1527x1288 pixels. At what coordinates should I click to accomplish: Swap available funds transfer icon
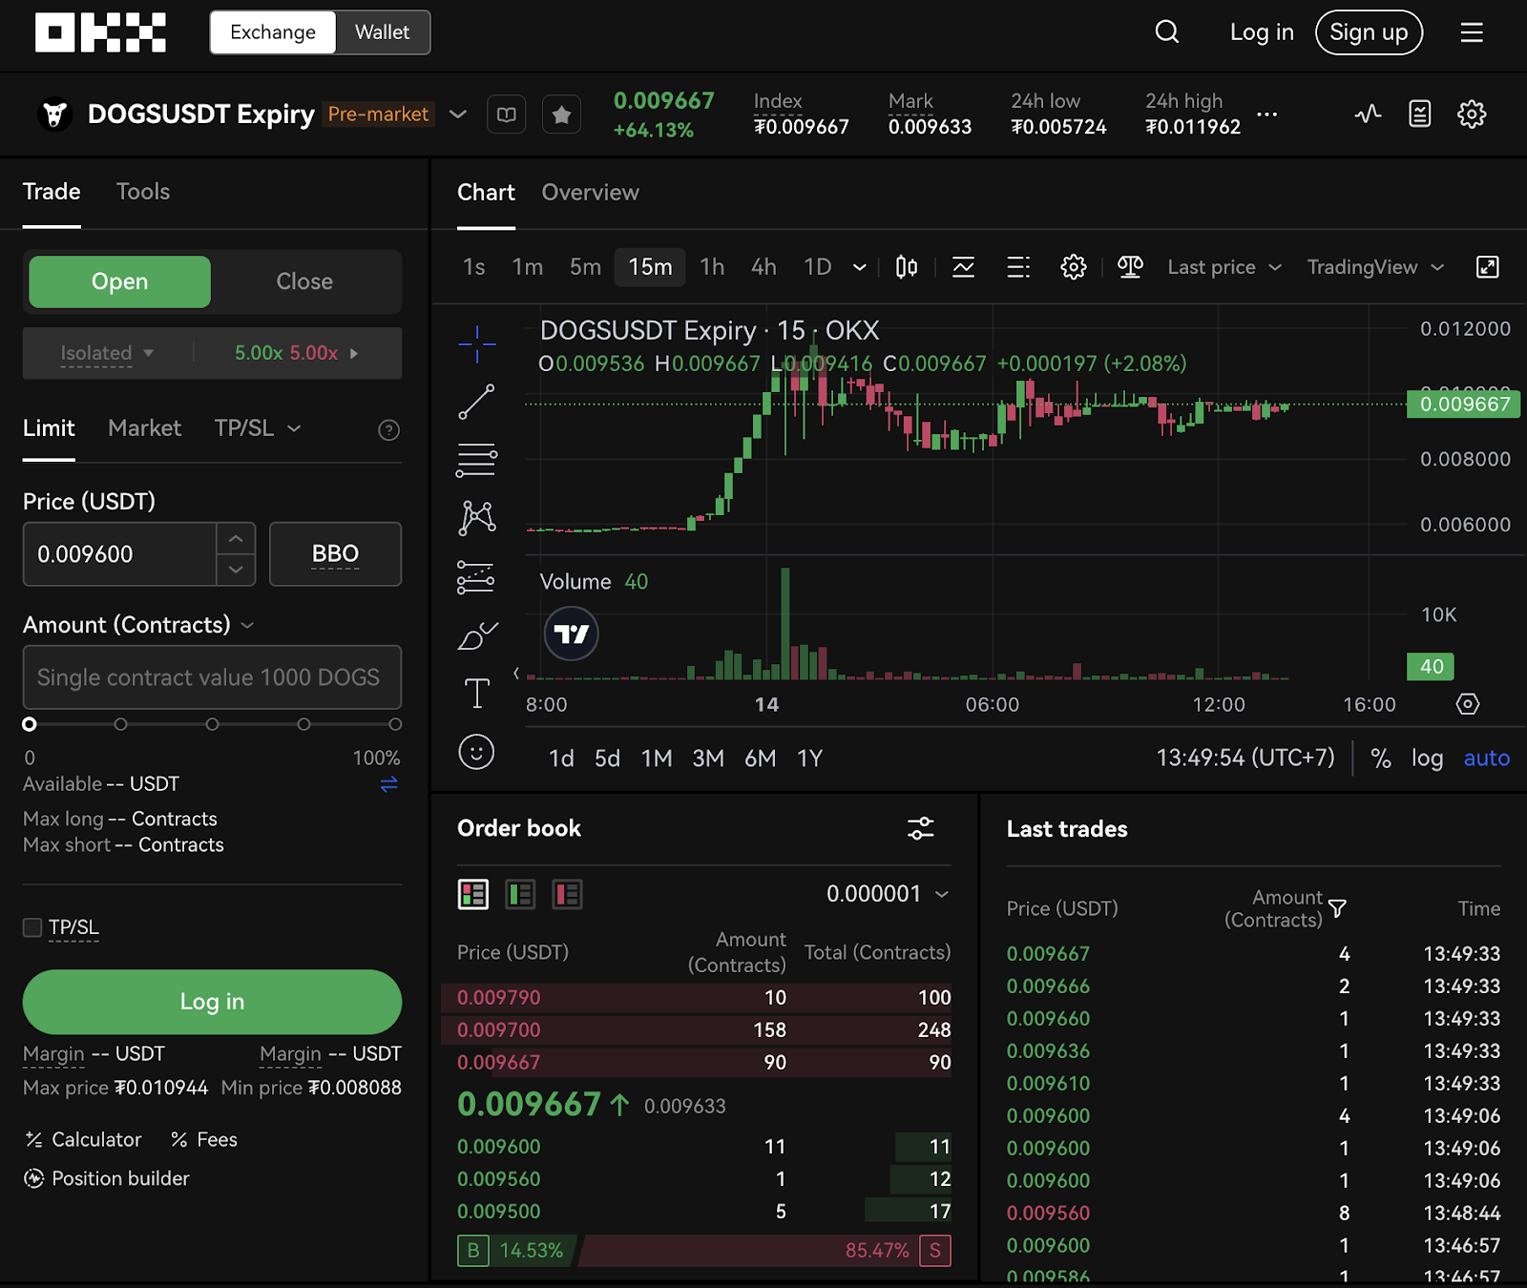pyautogui.click(x=388, y=784)
